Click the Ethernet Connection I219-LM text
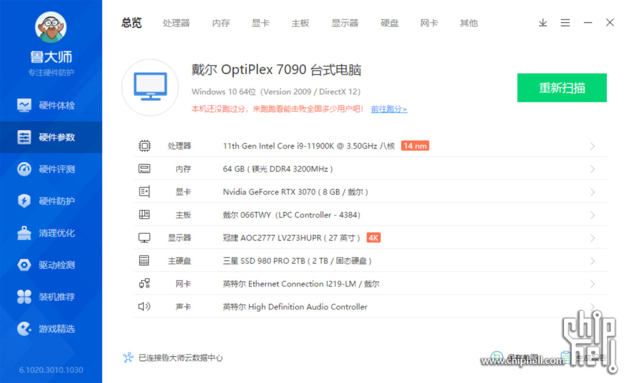 coord(301,284)
